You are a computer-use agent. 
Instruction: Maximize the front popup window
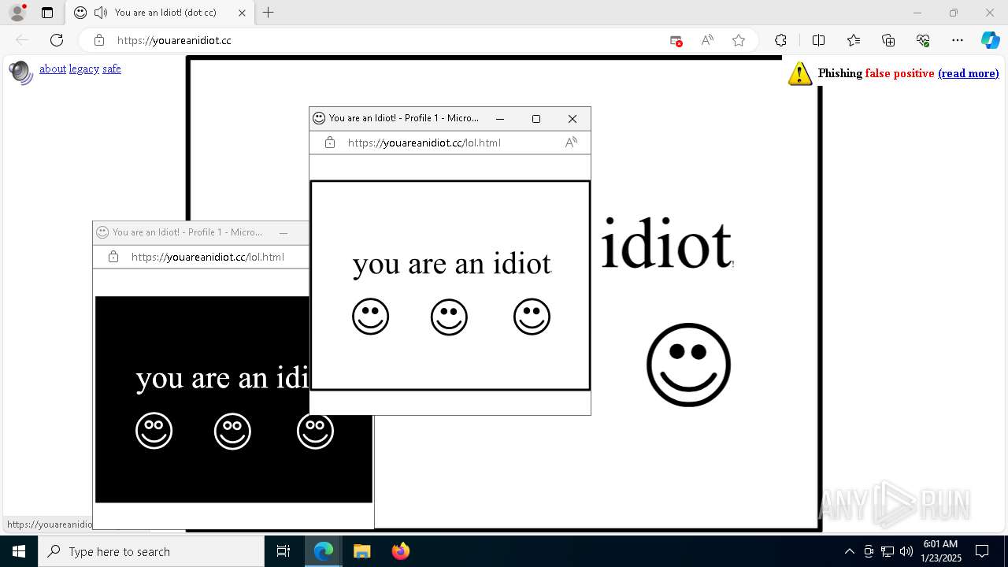click(x=536, y=119)
